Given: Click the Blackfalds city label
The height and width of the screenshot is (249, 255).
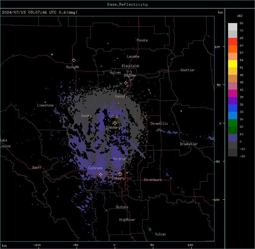Looking at the screenshot, I should click(x=130, y=66).
